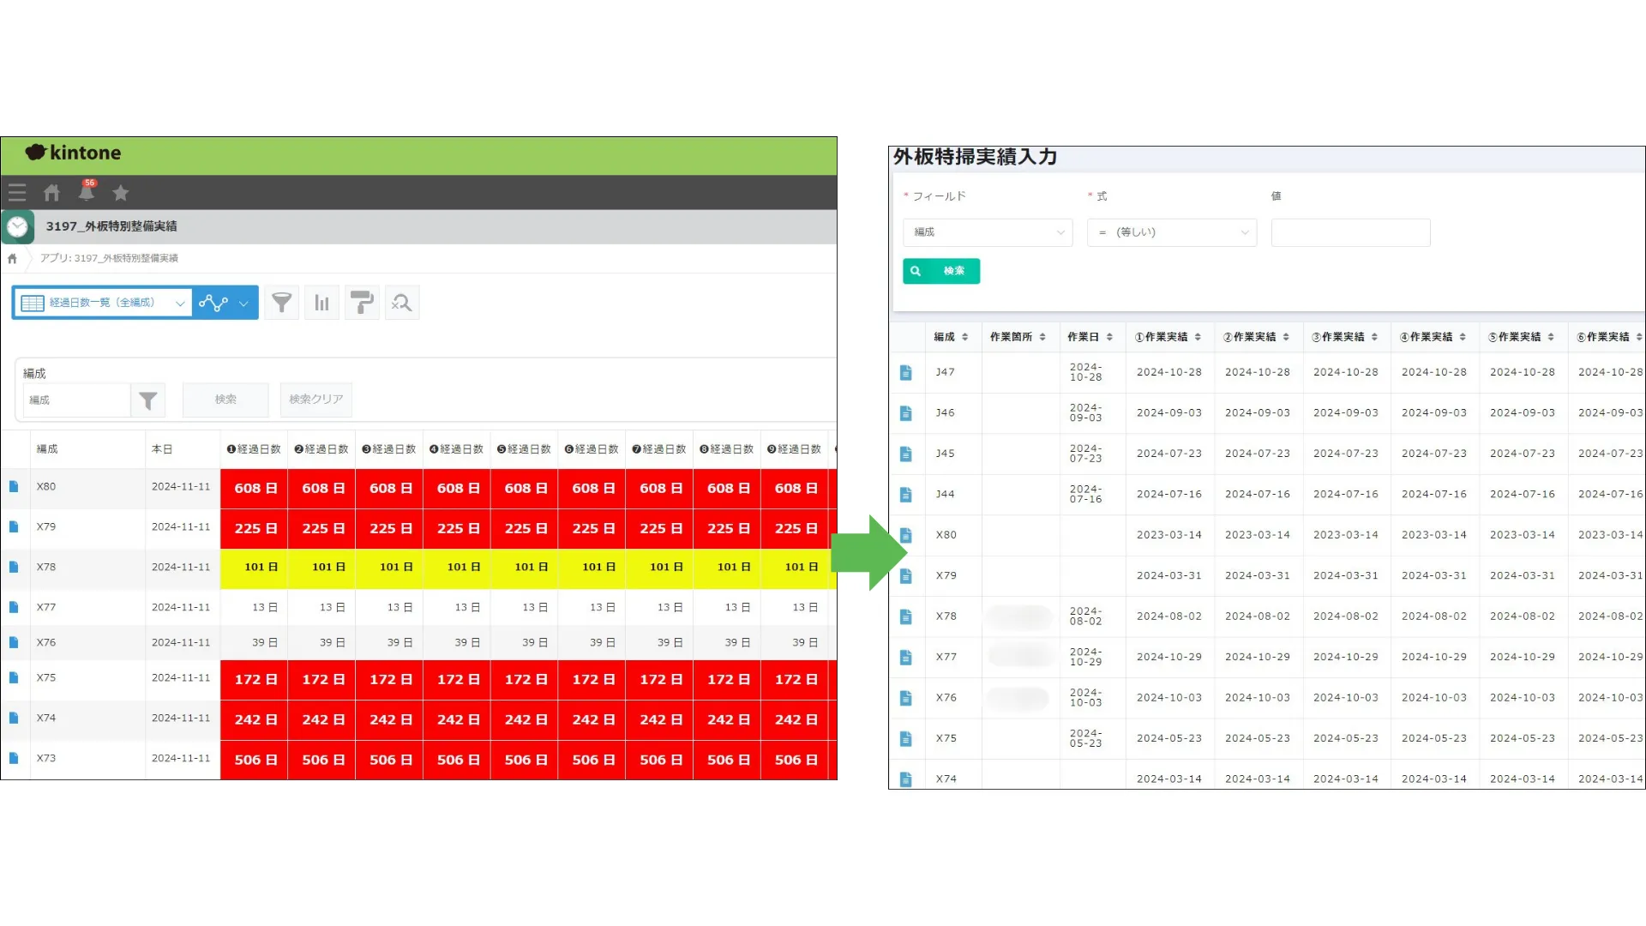The width and height of the screenshot is (1646, 926).
Task: Open the 式 = (等しい) dropdown
Action: pos(1171,232)
